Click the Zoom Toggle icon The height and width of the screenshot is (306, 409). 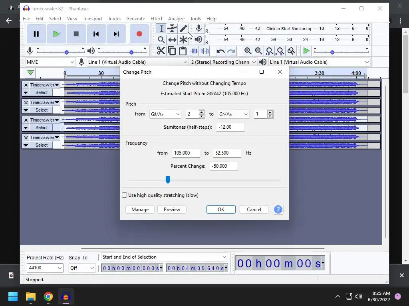point(291,51)
